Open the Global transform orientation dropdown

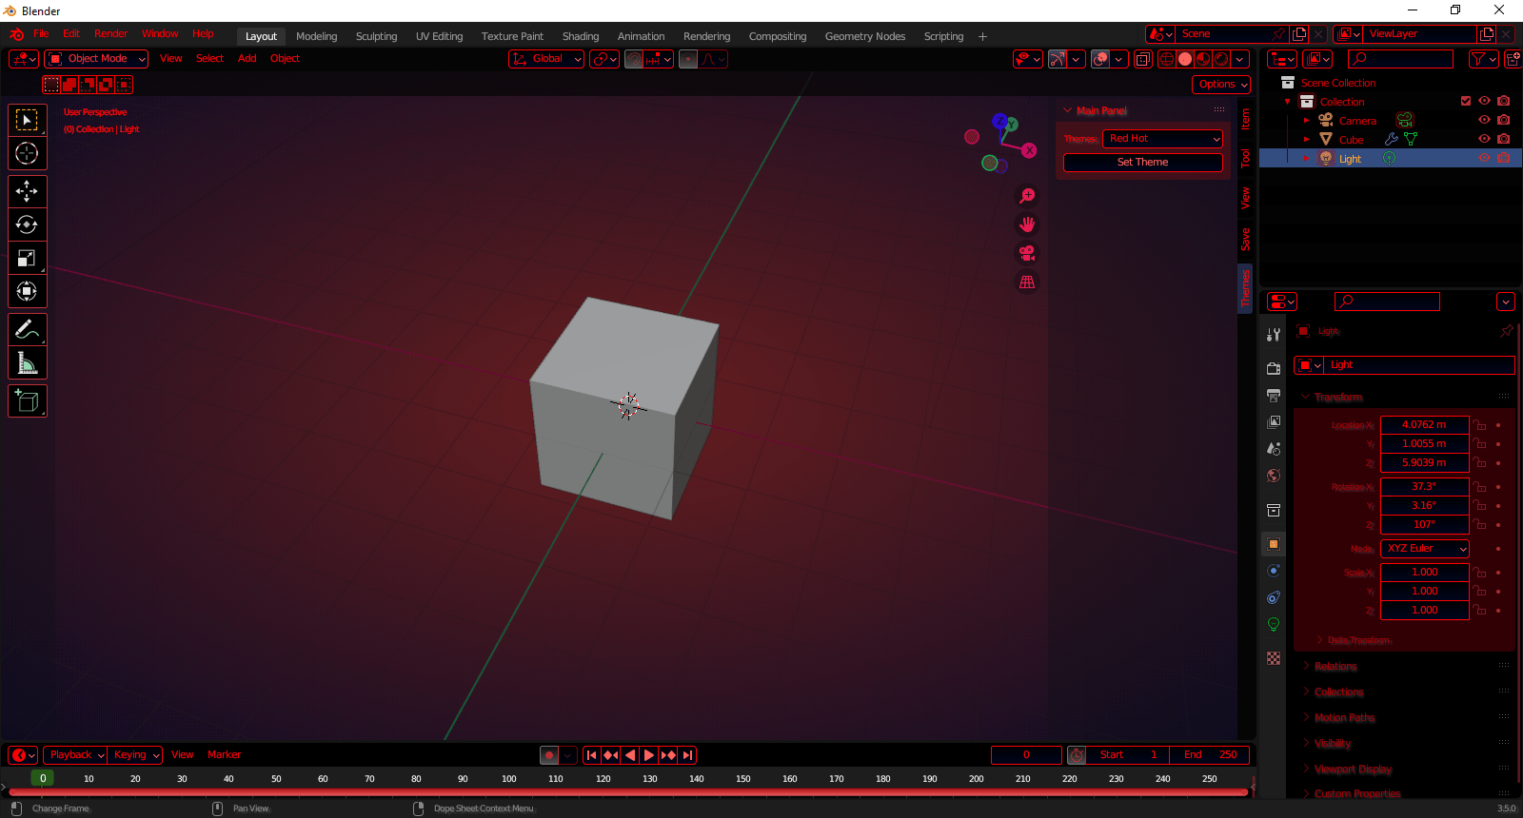[x=546, y=59]
